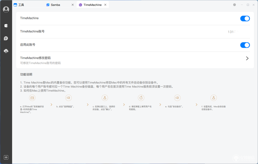Select the TimeMachine tab

point(93,5)
